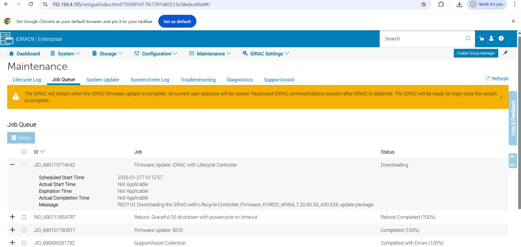Click Enable Group Manager button
This screenshot has height=247, width=521.
pos(476,53)
